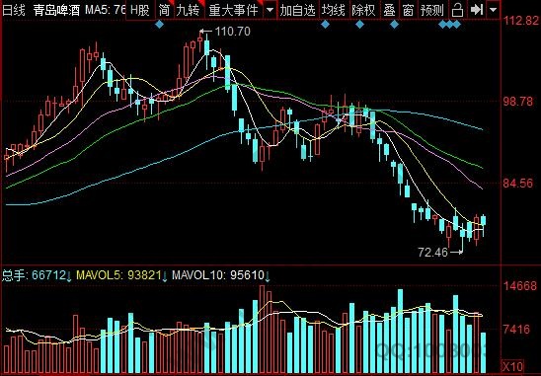
Task: Open the dropdown arrow after 重大事件
Action: [x=270, y=10]
